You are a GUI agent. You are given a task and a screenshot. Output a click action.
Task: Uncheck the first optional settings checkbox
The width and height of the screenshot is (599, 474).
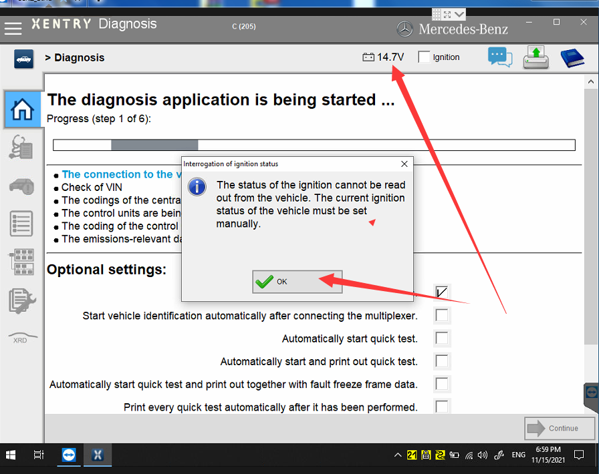442,292
